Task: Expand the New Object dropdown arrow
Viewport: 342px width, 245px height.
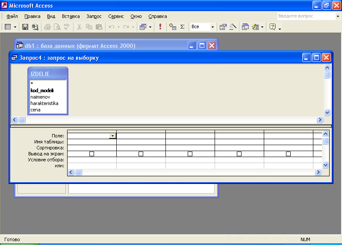Action: pos(262,27)
